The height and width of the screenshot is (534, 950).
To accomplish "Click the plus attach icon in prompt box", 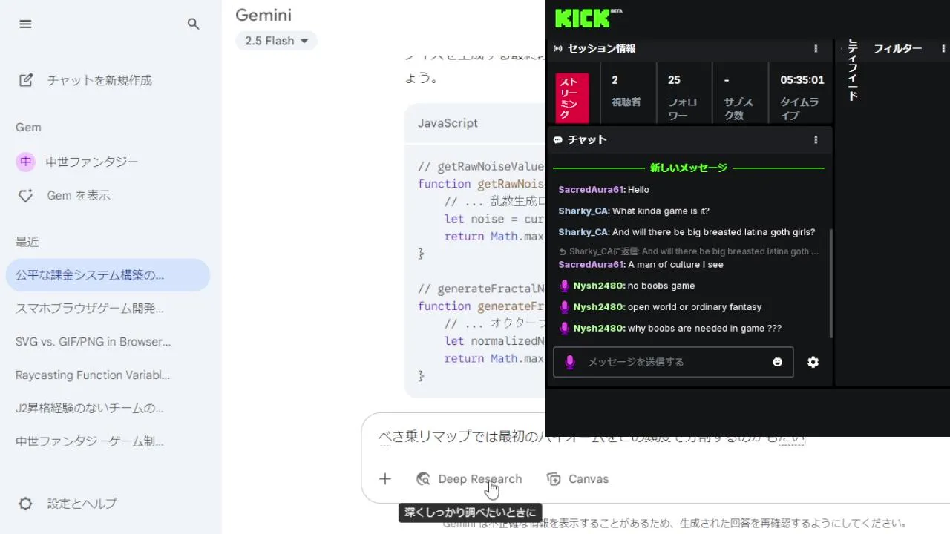I will click(384, 479).
